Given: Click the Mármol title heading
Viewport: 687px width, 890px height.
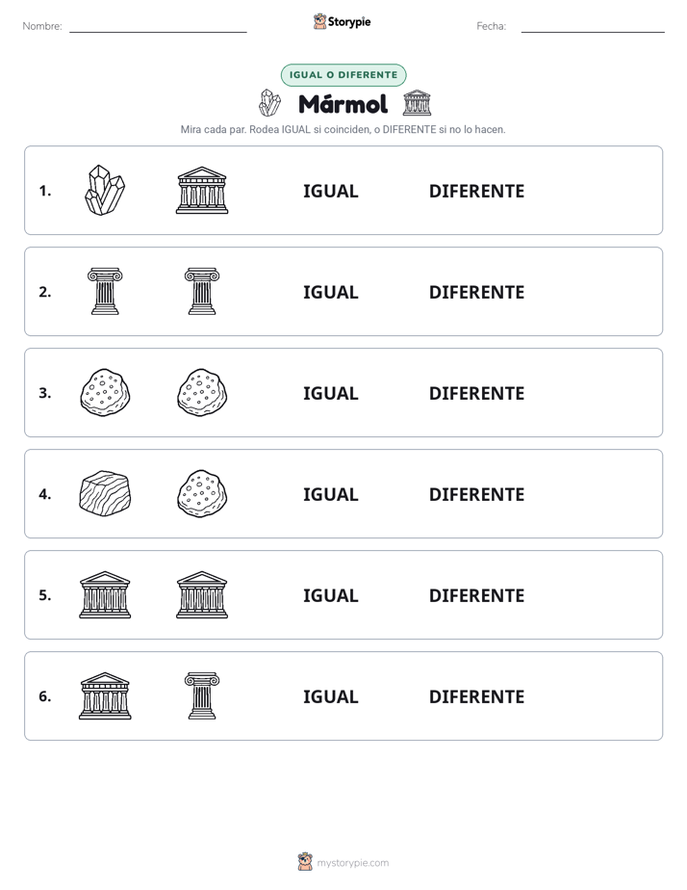Looking at the screenshot, I should click(343, 104).
